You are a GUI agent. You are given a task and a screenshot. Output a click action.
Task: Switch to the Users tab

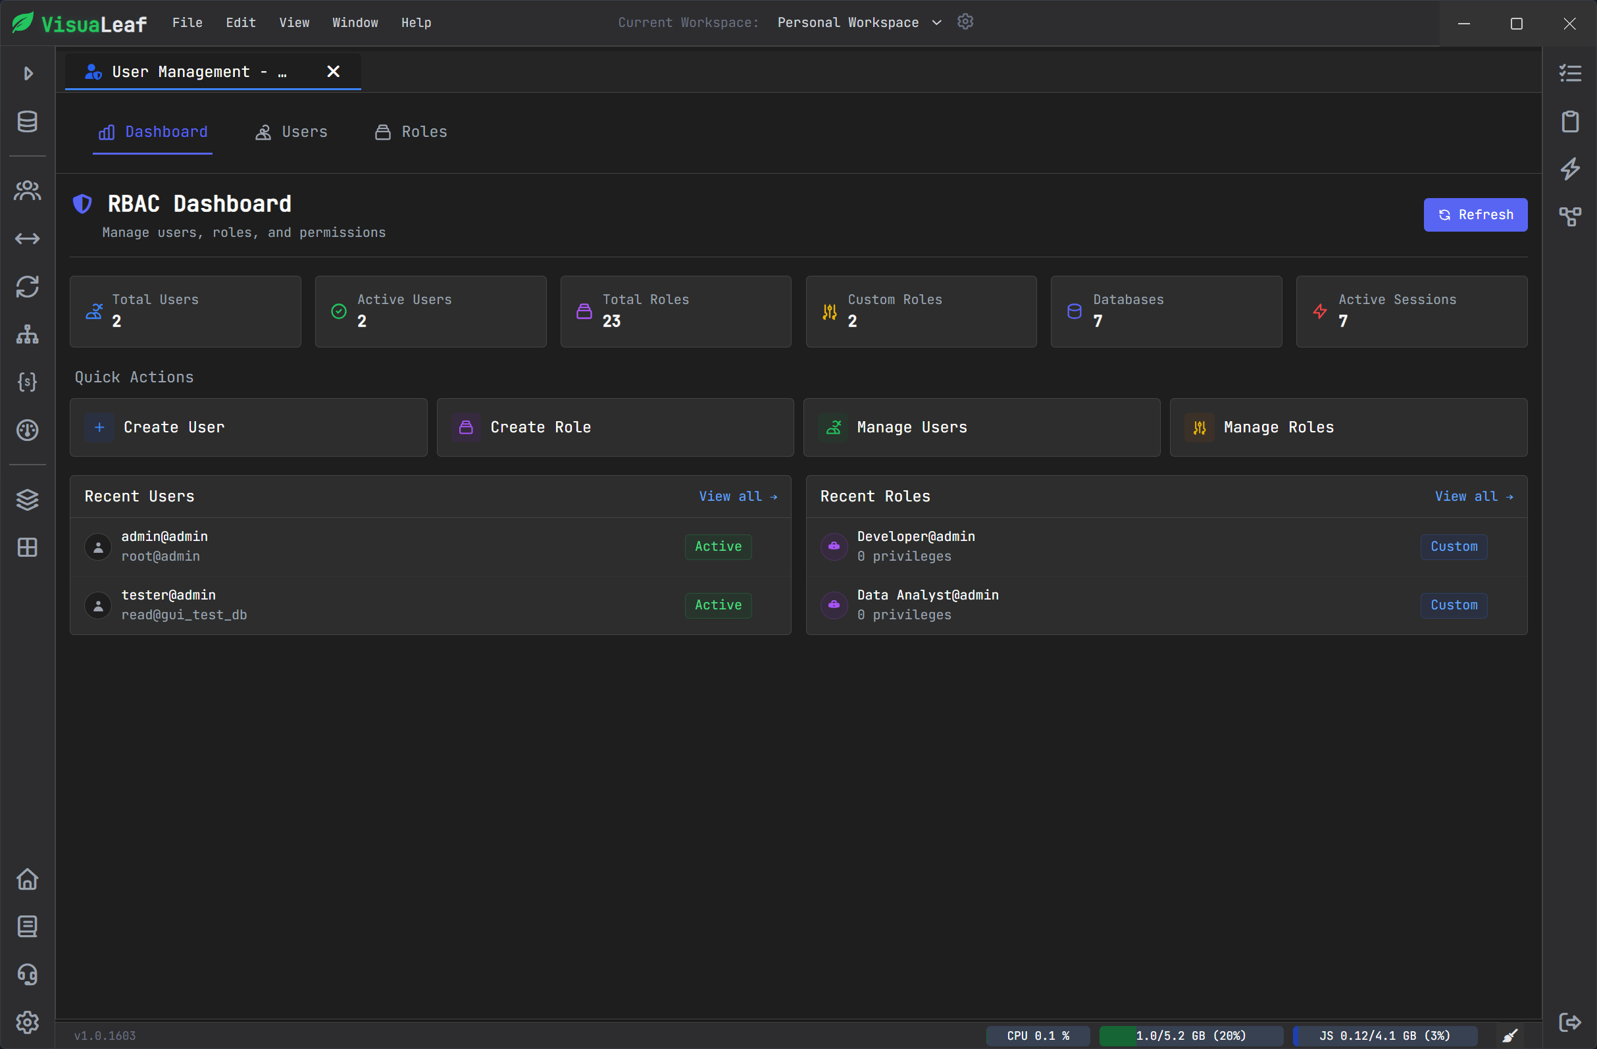click(292, 132)
